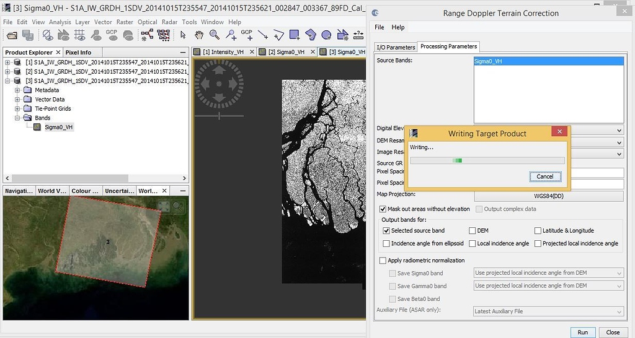
Task: Open the Optical menu
Action: 148,22
